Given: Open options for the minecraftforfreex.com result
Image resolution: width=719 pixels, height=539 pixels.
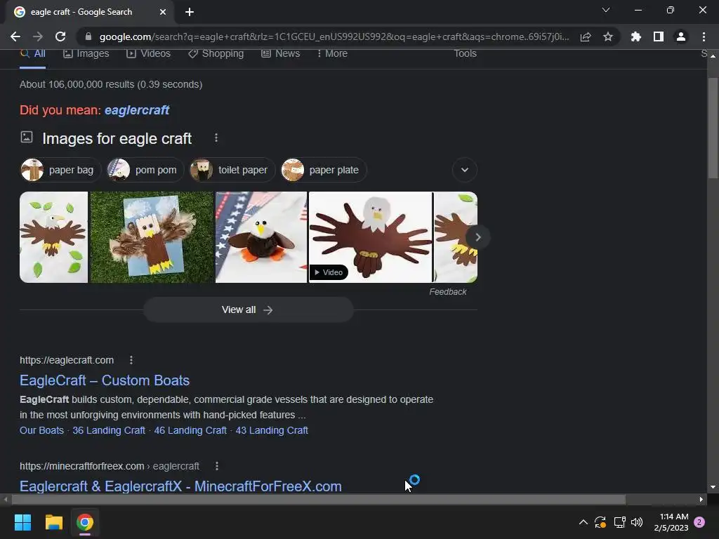Looking at the screenshot, I should tap(217, 466).
